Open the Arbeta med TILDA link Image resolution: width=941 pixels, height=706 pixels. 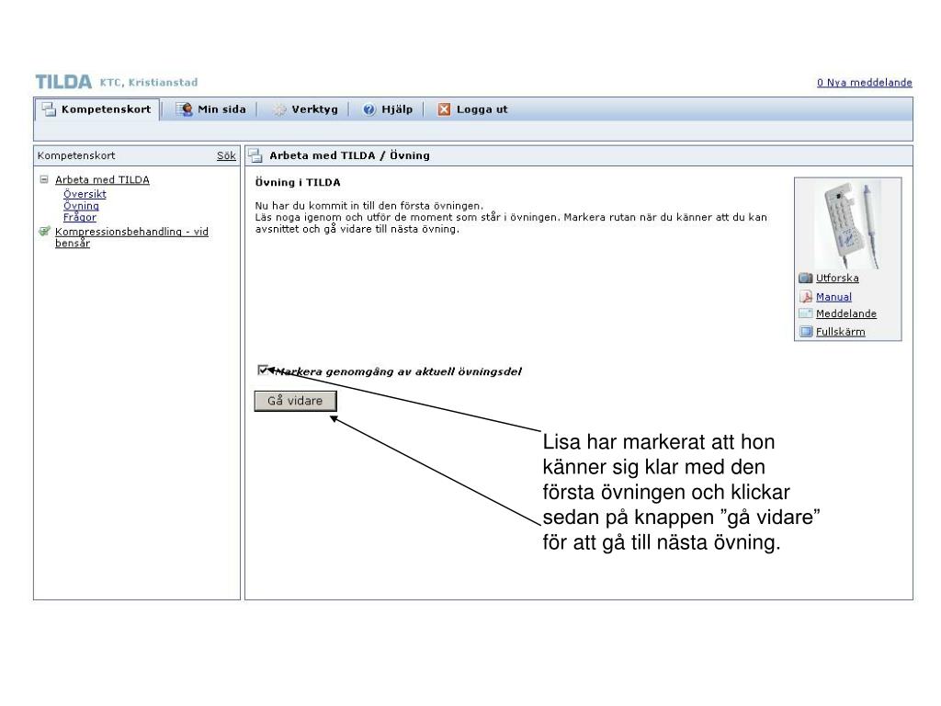click(102, 179)
